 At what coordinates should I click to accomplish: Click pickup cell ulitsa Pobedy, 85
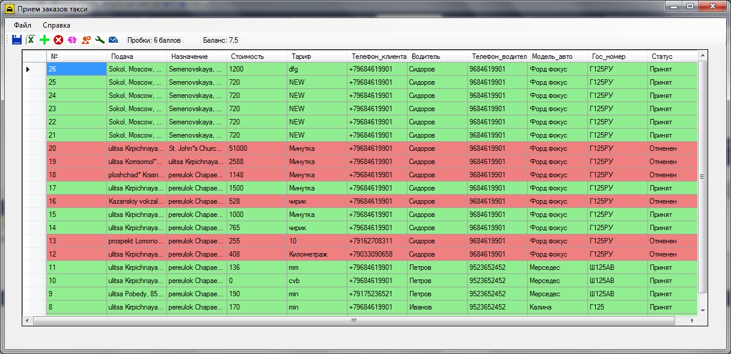click(x=136, y=294)
